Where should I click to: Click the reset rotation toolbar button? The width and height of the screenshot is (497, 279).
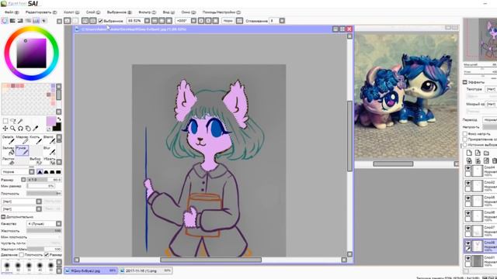point(216,21)
